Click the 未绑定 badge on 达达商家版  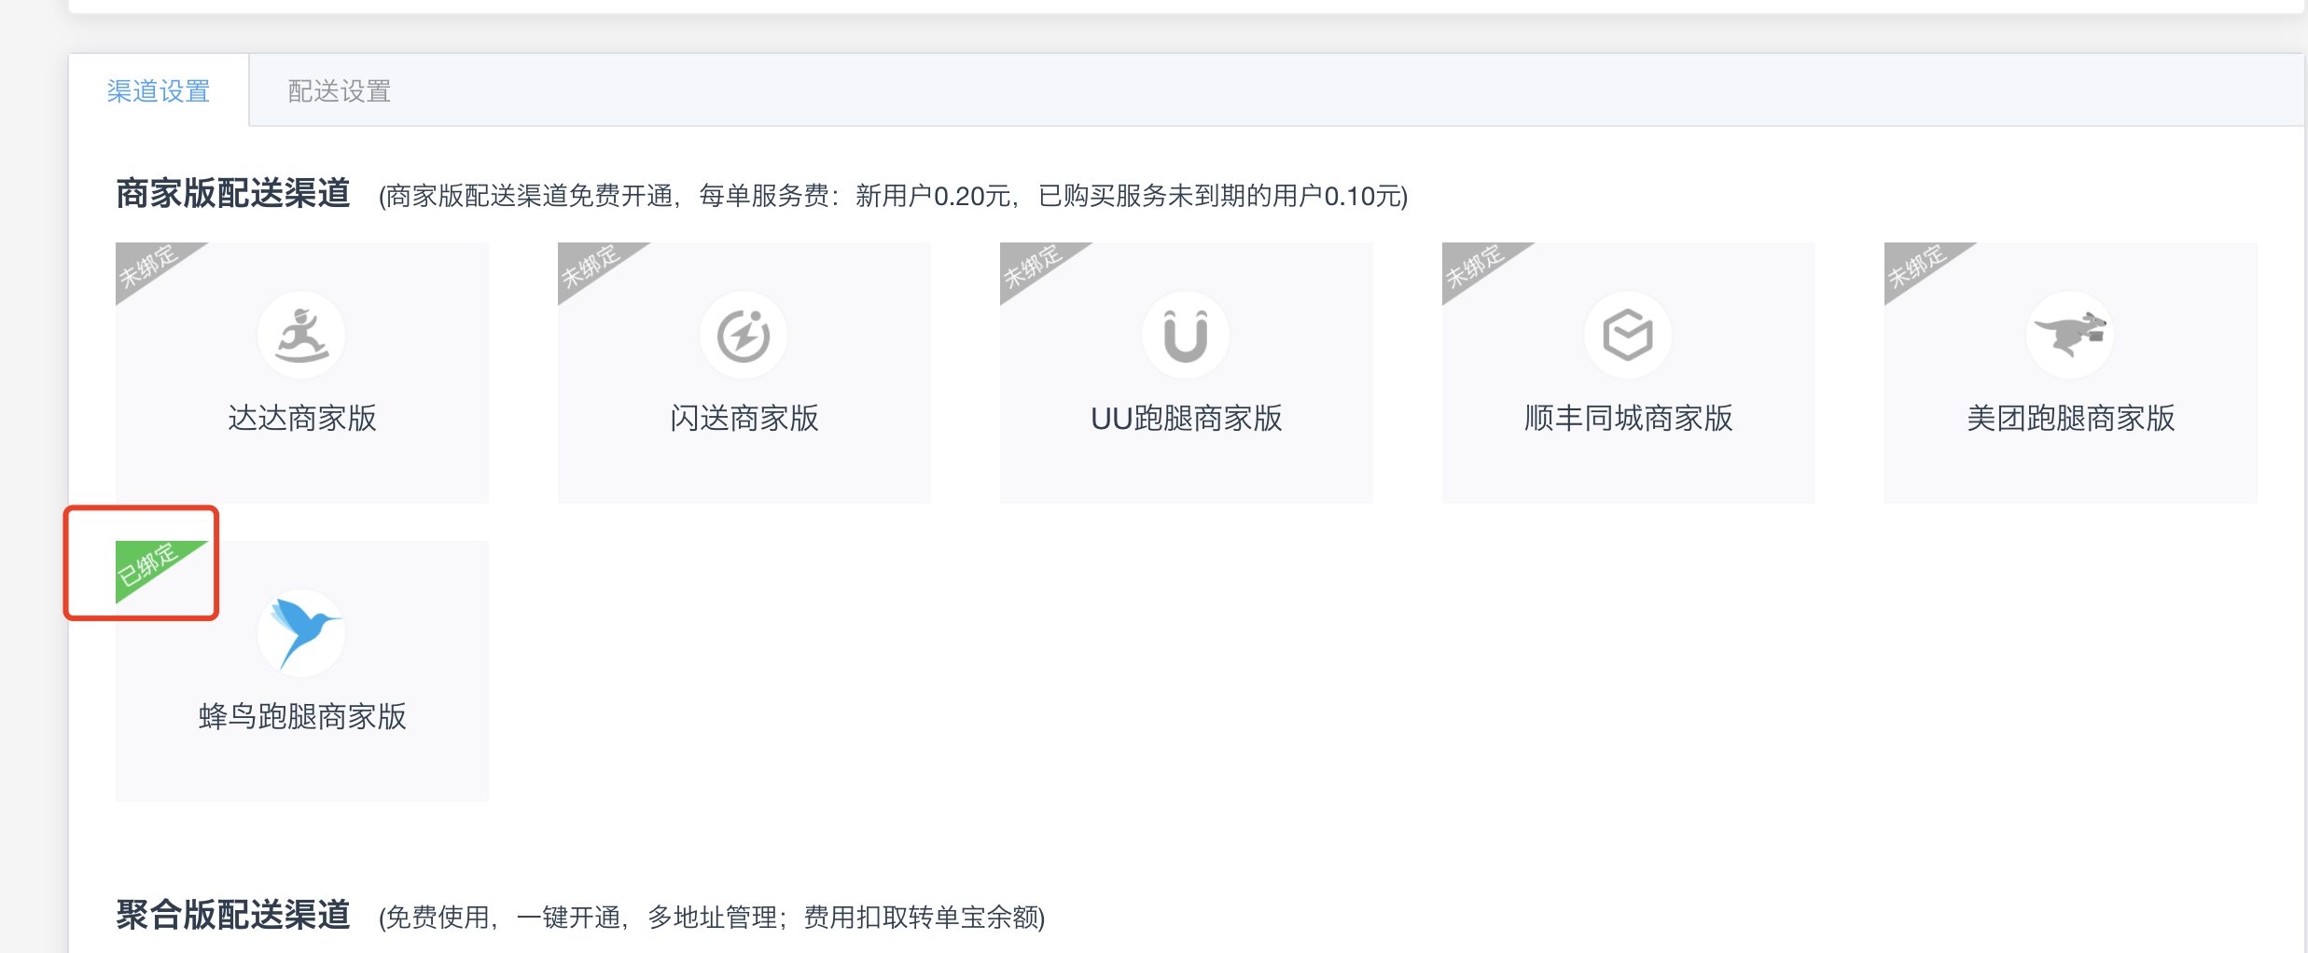point(147,266)
